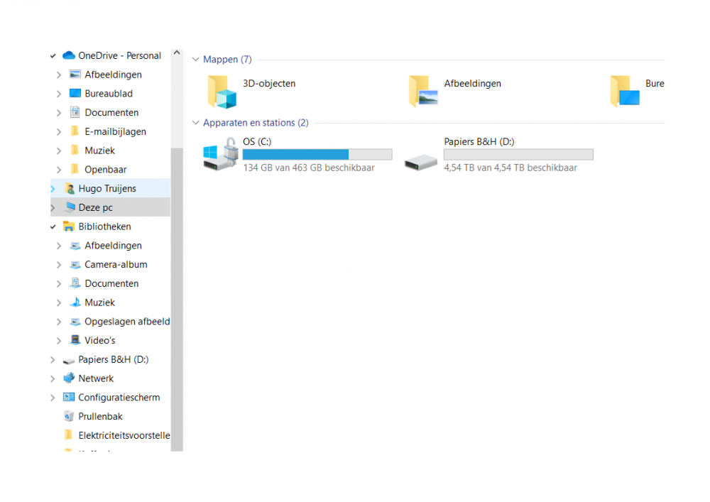Open the Netwerk item in the sidebar
This screenshot has width=710, height=502.
(x=94, y=378)
